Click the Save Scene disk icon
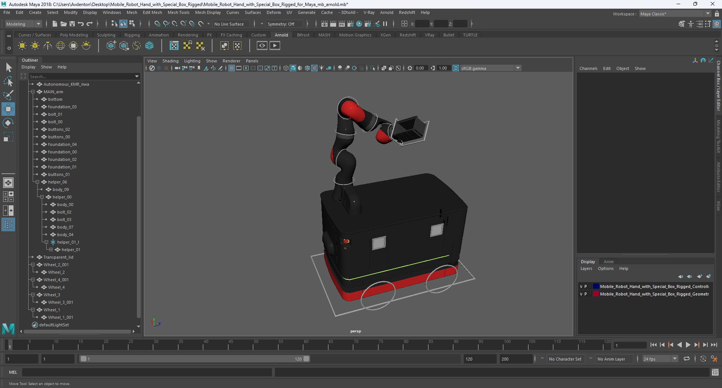722x388 pixels. click(x=72, y=24)
